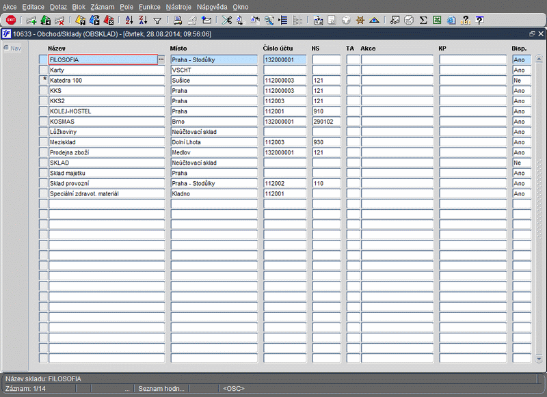The image size is (547, 397).
Task: Select the Lůžkoviny name cell
Action: coord(107,132)
